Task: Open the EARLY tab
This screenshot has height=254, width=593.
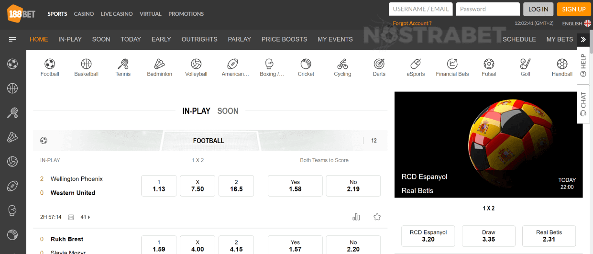Action: pyautogui.click(x=161, y=39)
